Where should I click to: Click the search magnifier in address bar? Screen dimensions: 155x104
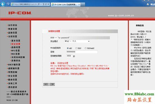[39, 4]
